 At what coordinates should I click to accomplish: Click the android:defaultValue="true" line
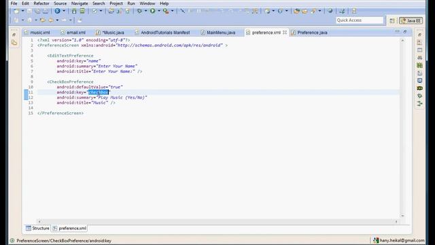(x=90, y=87)
